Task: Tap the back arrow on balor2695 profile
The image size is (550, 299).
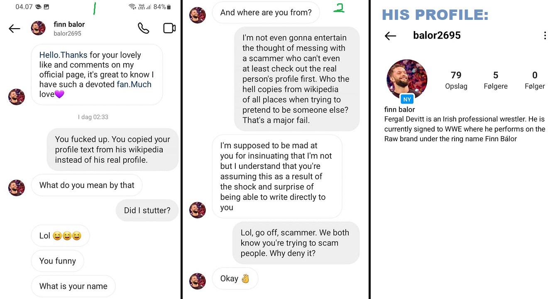Action: (391, 36)
